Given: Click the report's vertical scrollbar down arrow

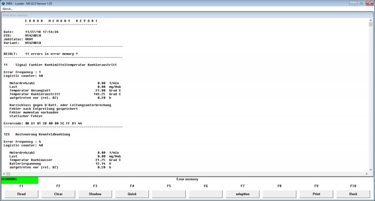Looking at the screenshot, I should [x=371, y=169].
